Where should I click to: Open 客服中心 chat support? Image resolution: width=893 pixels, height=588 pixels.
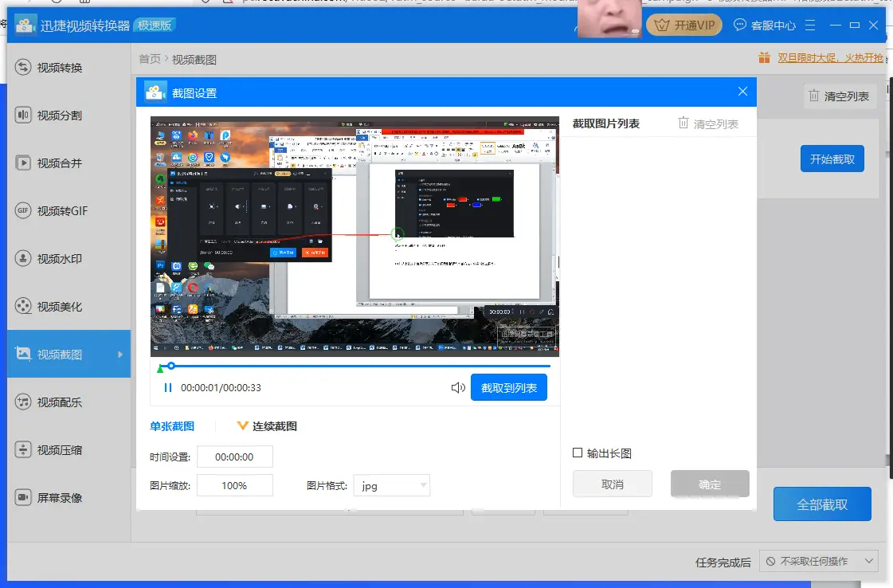pyautogui.click(x=764, y=25)
